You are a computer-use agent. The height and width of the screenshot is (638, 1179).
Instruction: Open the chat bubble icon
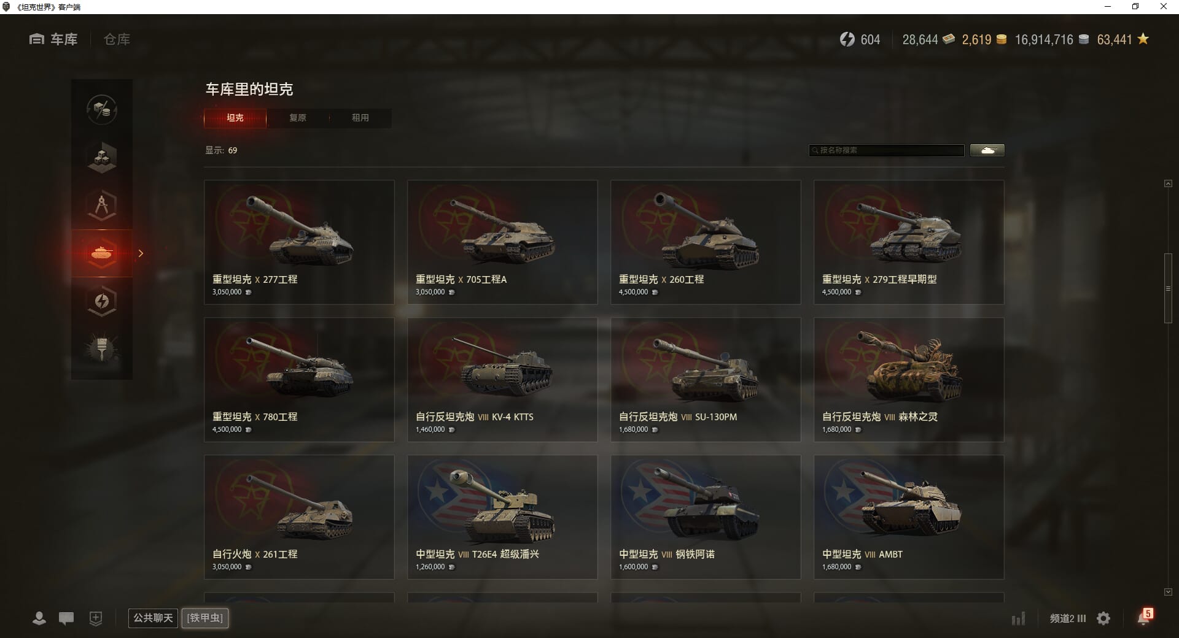click(x=66, y=618)
